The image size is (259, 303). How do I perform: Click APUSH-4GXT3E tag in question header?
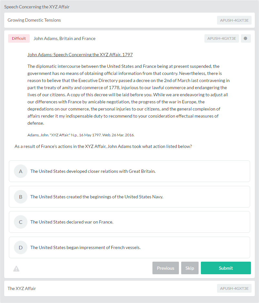point(222,38)
